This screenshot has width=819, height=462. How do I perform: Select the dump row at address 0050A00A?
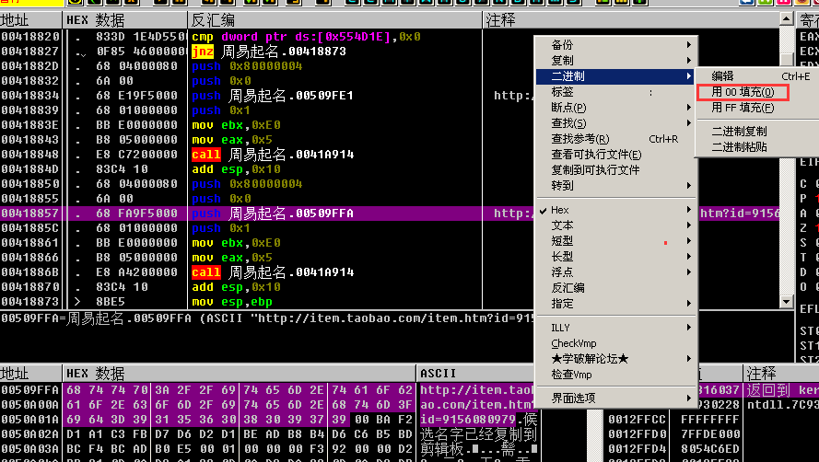pos(266,405)
